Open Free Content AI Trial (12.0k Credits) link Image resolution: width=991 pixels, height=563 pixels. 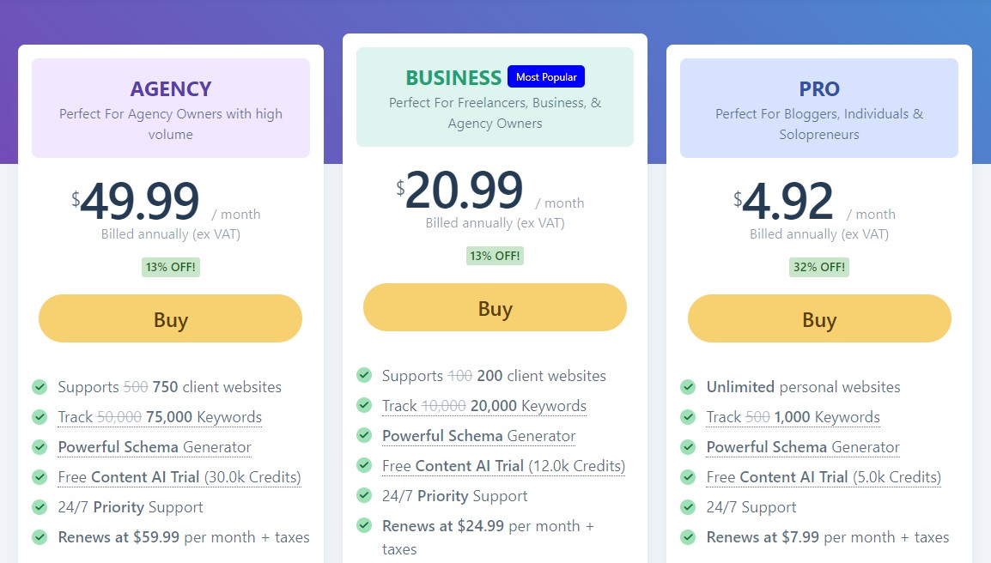(504, 466)
